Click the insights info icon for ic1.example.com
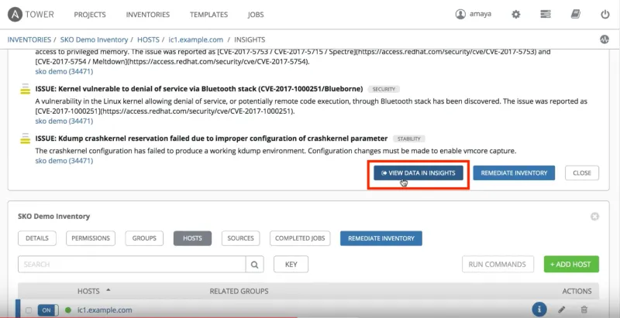 coord(539,309)
